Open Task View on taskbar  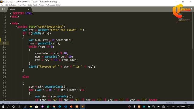point(19,107)
